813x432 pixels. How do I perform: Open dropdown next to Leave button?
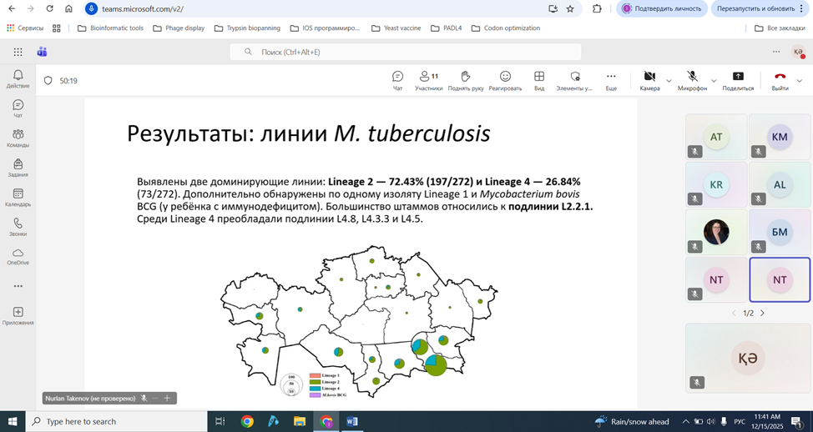click(800, 81)
